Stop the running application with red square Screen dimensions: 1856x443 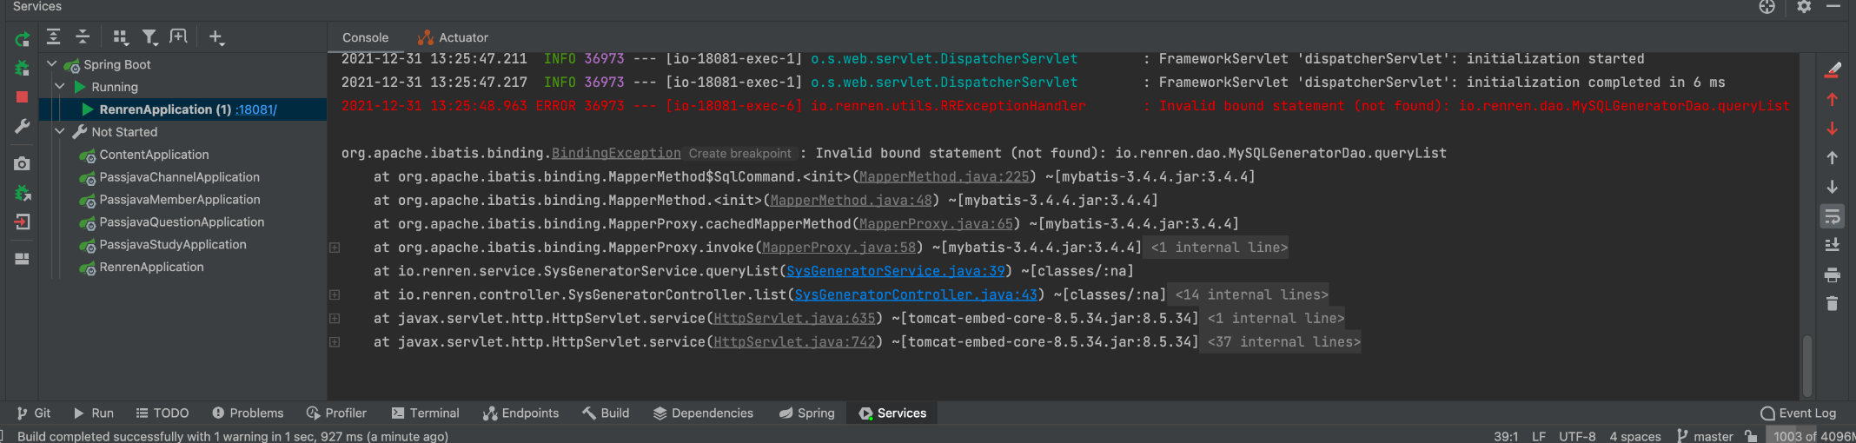(23, 97)
